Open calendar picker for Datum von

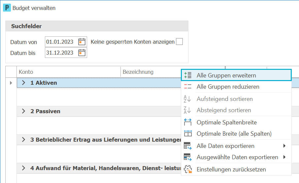tap(82, 42)
